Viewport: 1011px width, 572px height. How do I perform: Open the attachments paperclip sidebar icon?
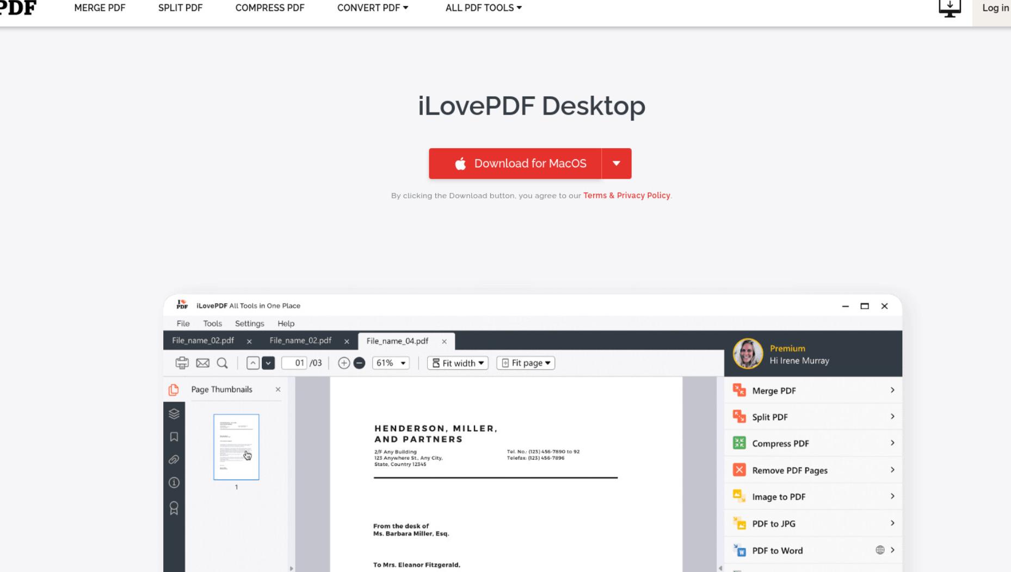click(174, 460)
